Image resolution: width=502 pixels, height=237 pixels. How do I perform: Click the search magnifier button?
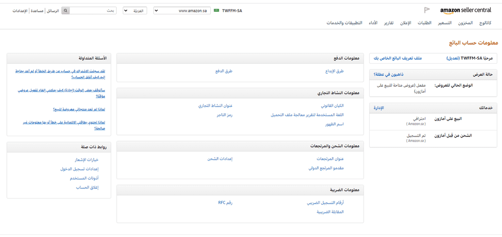click(x=65, y=11)
